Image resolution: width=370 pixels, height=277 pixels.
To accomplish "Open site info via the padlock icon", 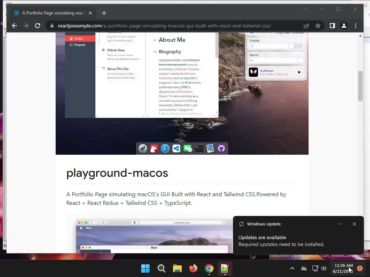I will (52, 26).
